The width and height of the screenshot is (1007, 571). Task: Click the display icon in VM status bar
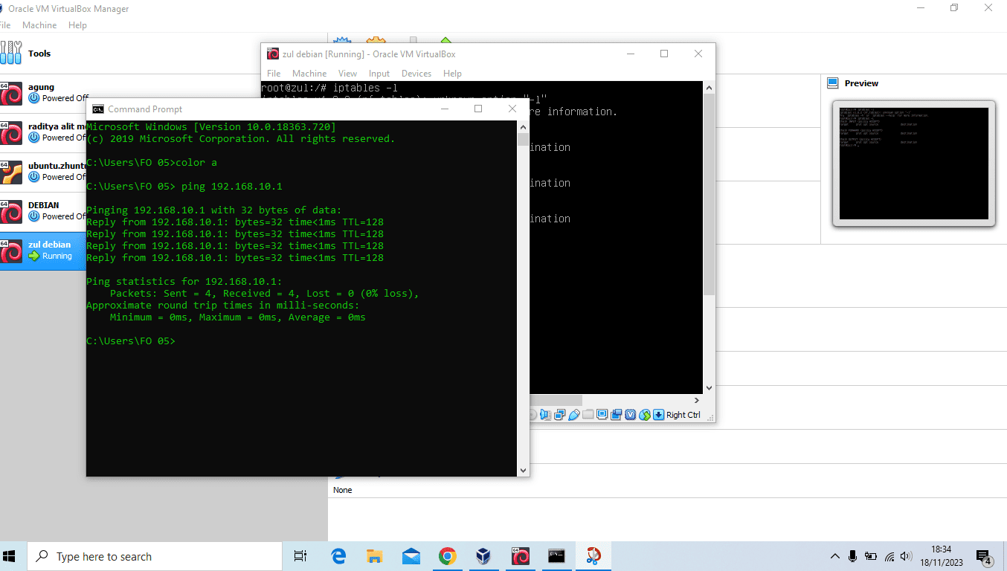click(x=602, y=415)
